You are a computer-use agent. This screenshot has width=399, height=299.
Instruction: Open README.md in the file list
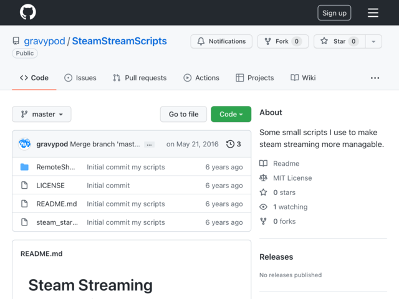(57, 204)
